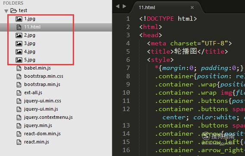Click image icon beside 3.jpg
The width and height of the screenshot is (245, 156).
click(x=19, y=43)
